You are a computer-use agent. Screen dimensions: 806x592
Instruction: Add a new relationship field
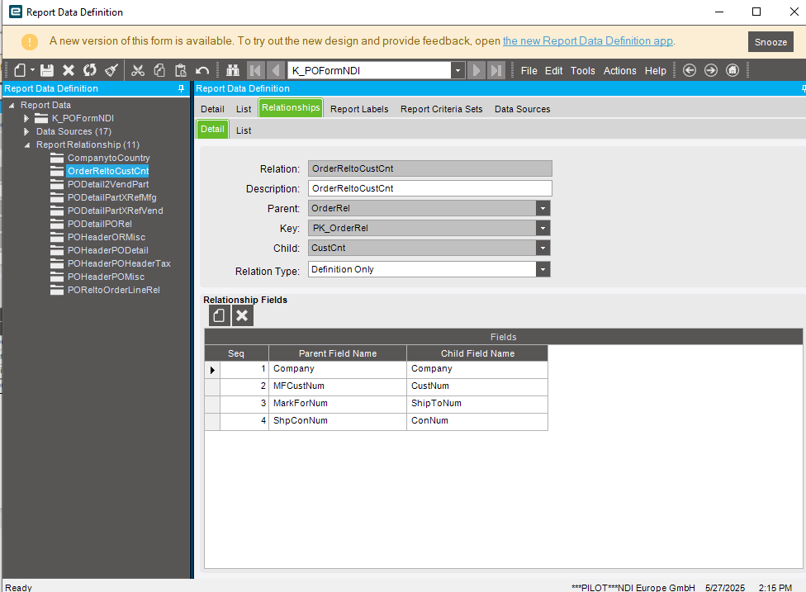[x=219, y=315]
